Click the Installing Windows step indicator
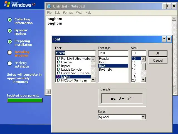The height and width of the screenshot is (134, 178). pos(10,52)
